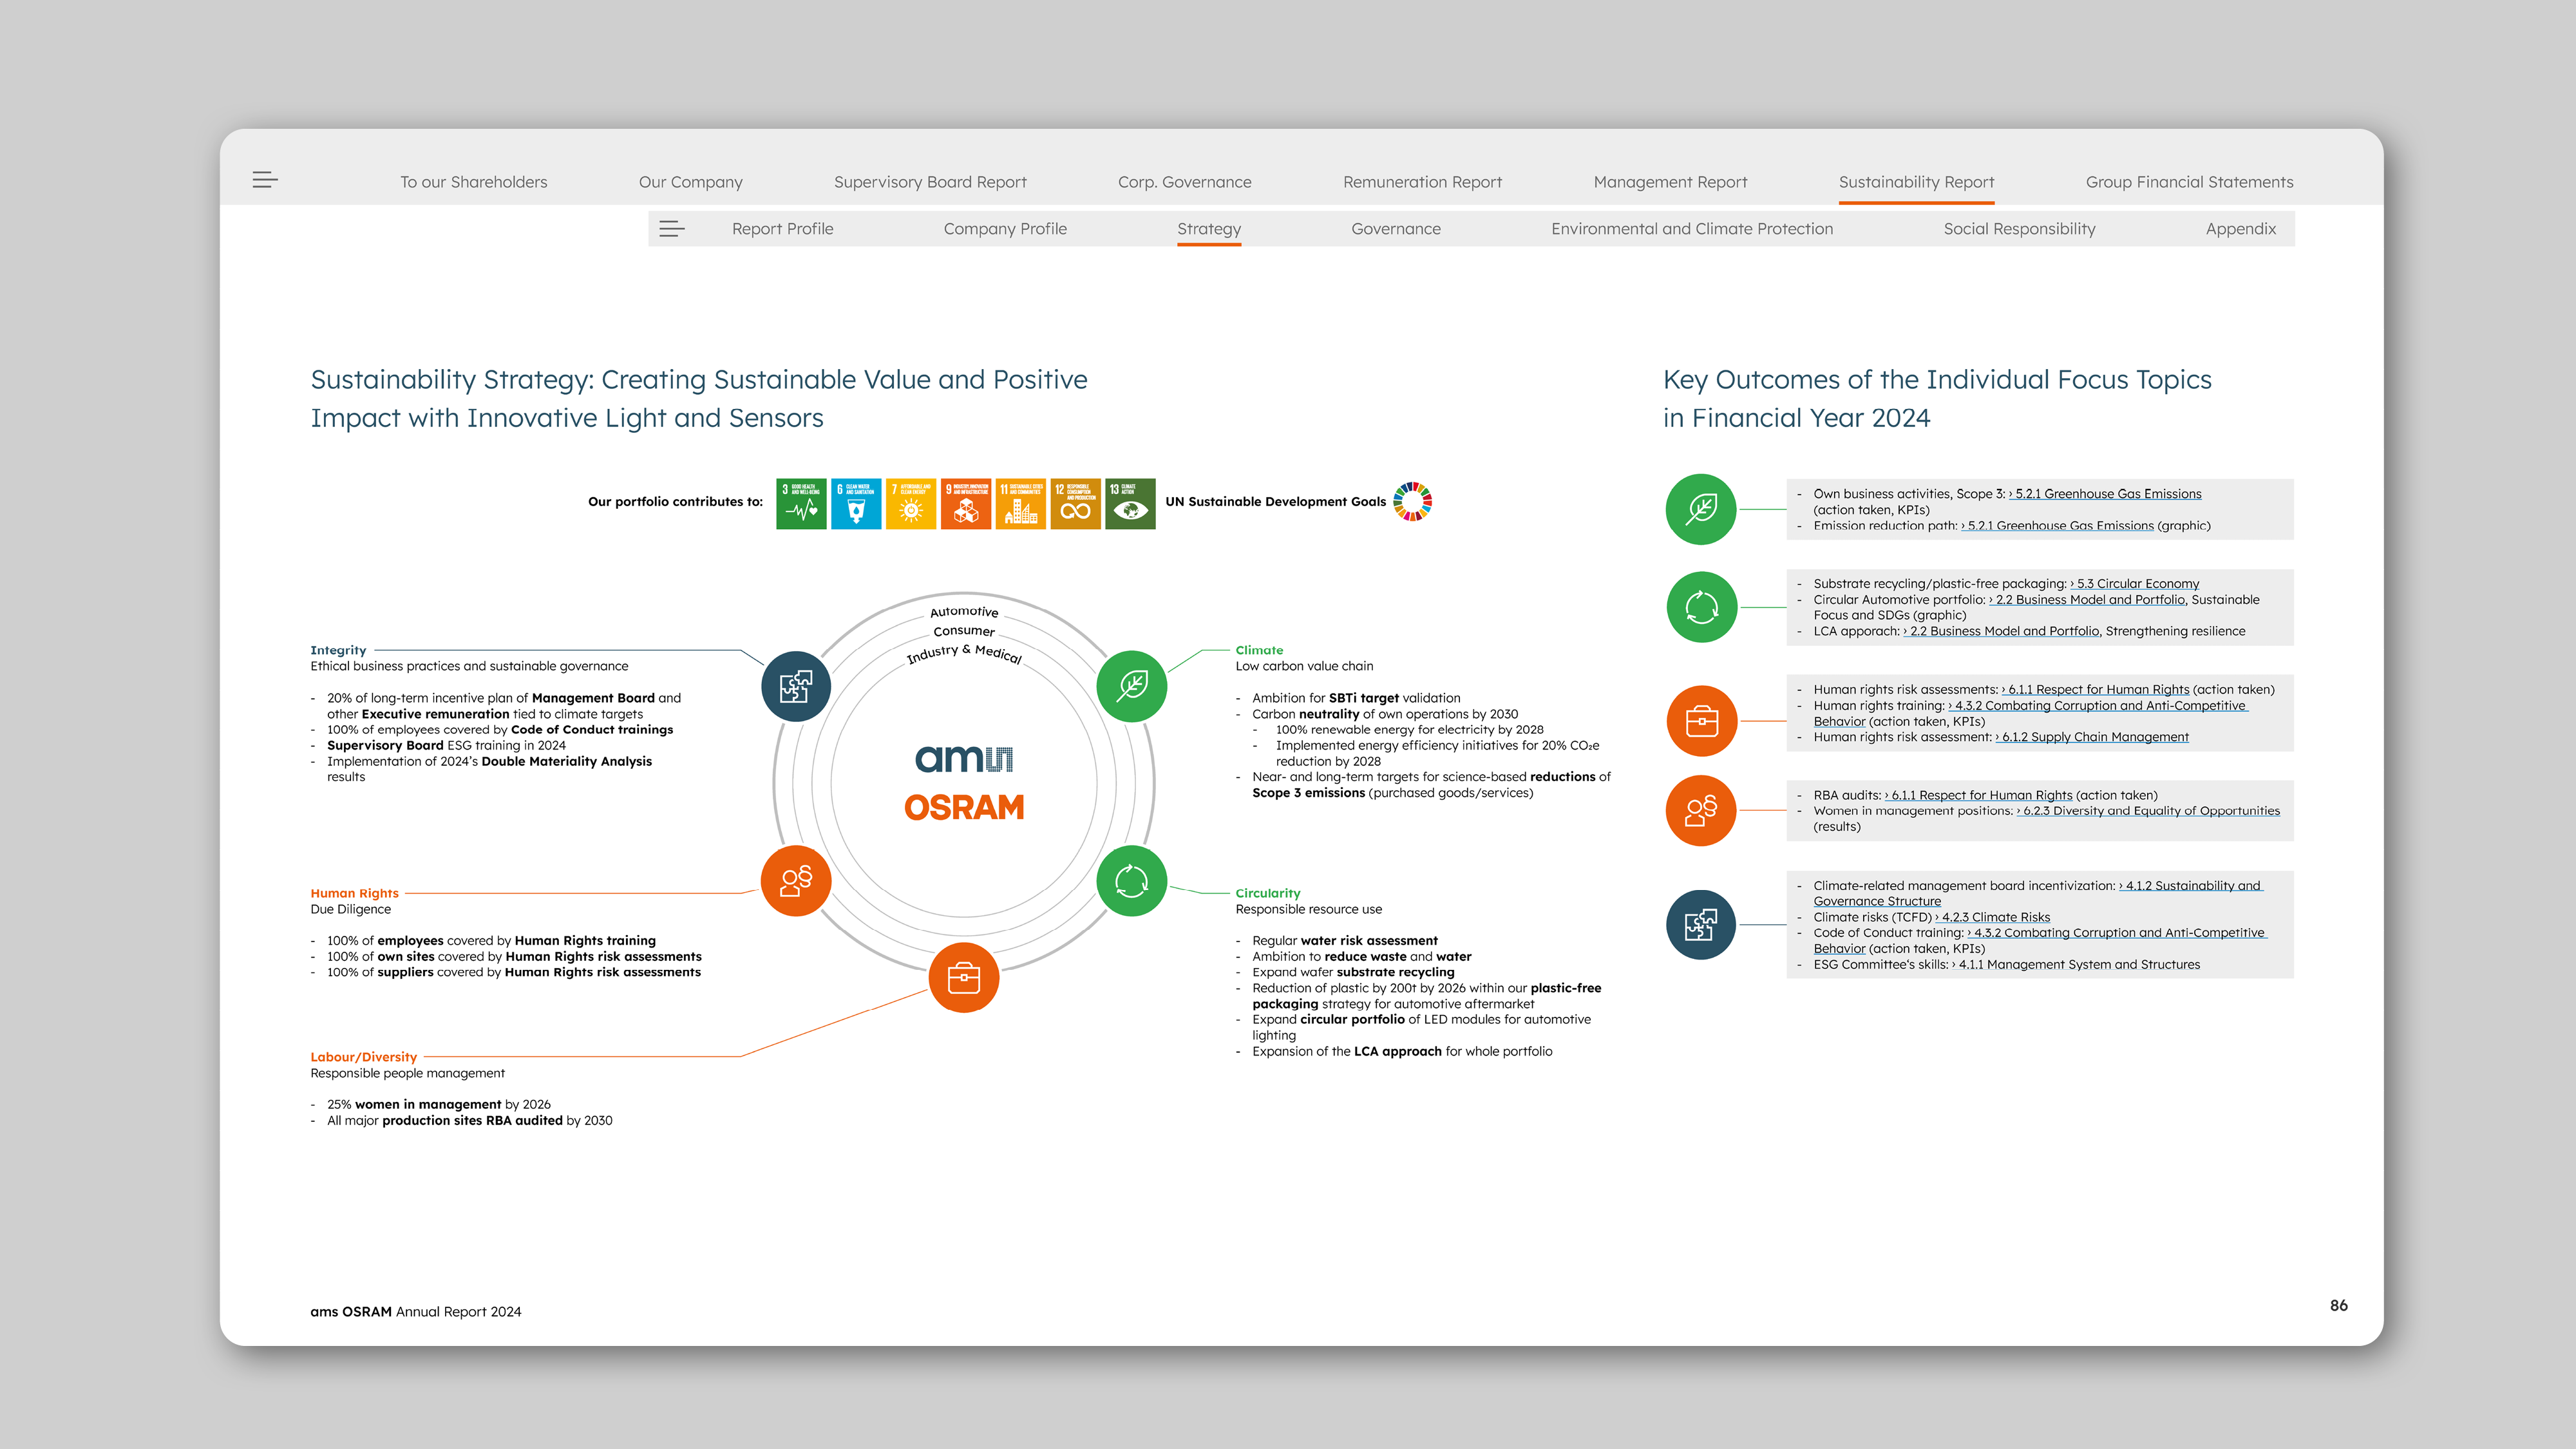Follow Emission reduction path Greenhouse Gas Emissions link
The height and width of the screenshot is (1449, 2576).
pos(2057,526)
